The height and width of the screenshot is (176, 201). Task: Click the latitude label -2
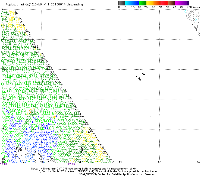pos(2,39)
